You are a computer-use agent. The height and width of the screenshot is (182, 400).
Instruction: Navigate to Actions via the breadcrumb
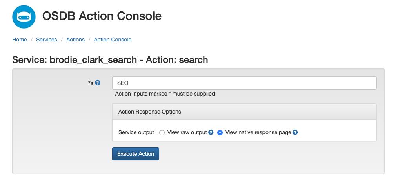pyautogui.click(x=75, y=40)
